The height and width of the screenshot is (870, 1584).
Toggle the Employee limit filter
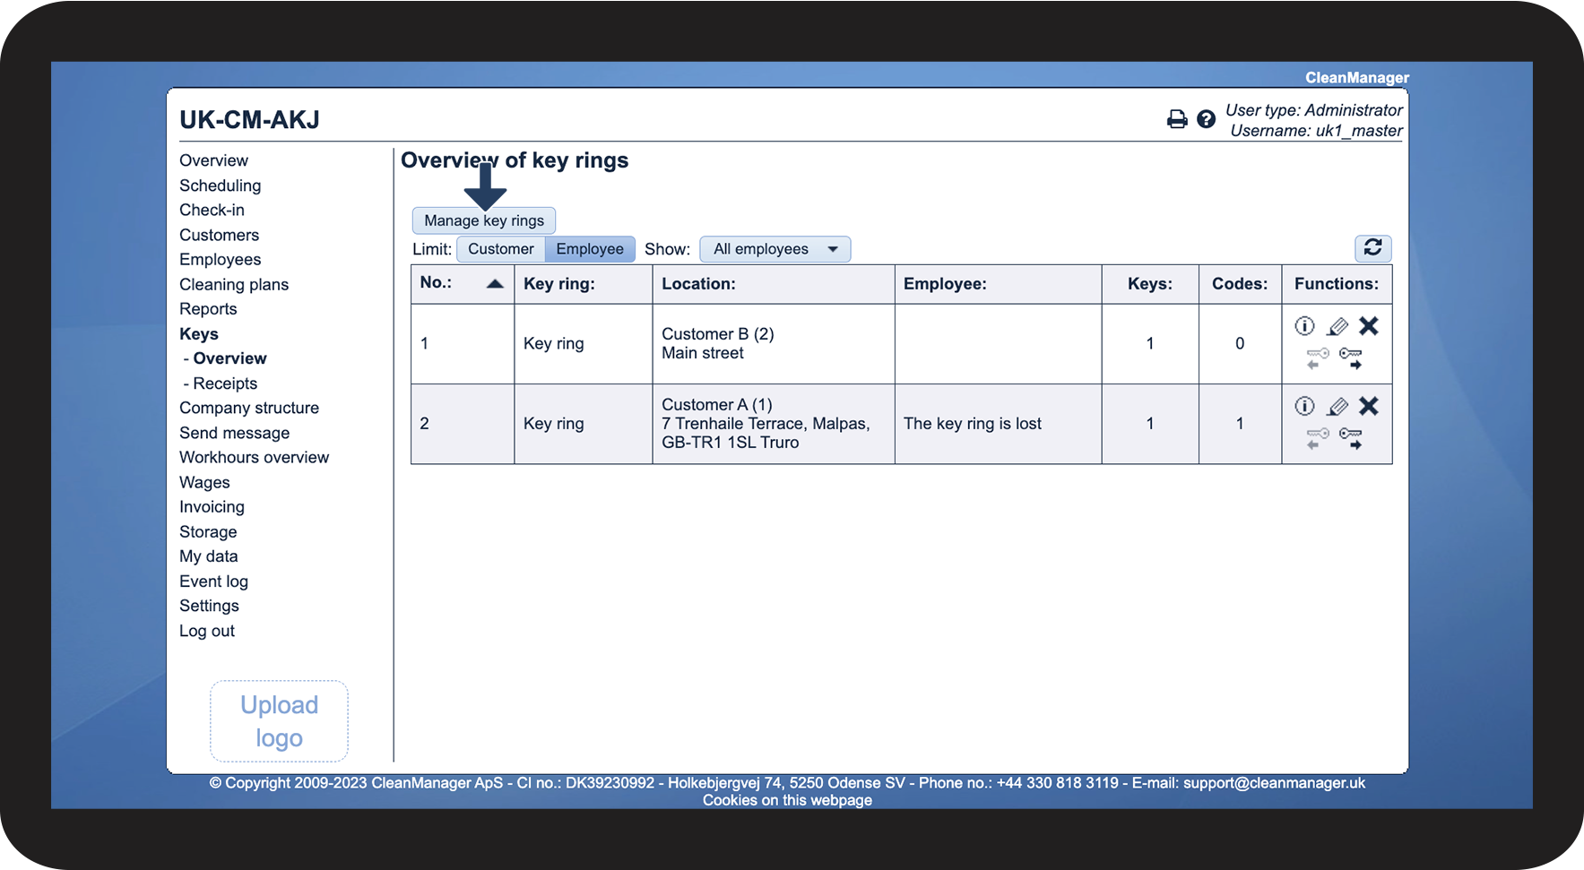(x=590, y=249)
